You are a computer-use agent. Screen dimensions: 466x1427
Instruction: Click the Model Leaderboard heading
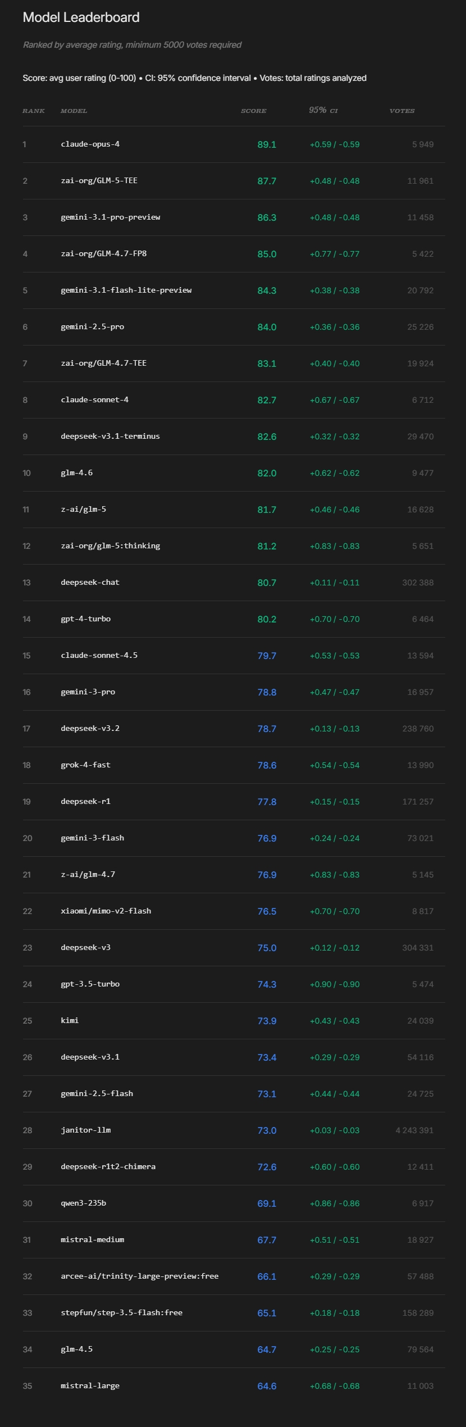81,17
